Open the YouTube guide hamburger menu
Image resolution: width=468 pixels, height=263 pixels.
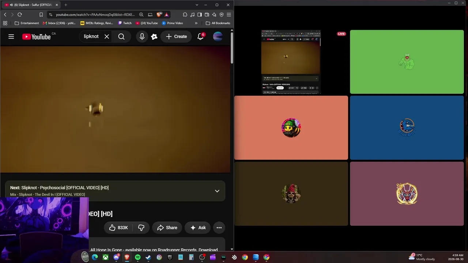11,37
